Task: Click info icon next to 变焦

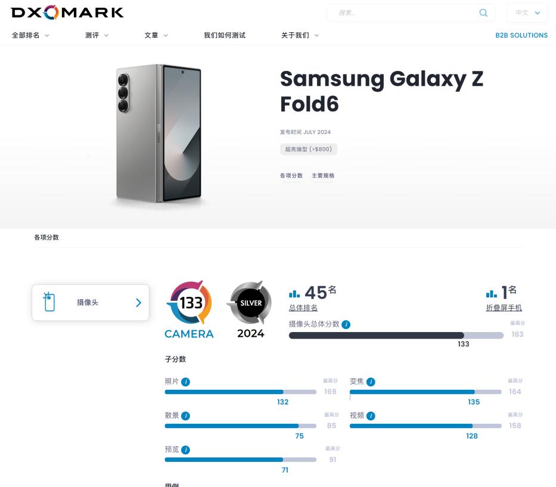Action: click(x=371, y=381)
